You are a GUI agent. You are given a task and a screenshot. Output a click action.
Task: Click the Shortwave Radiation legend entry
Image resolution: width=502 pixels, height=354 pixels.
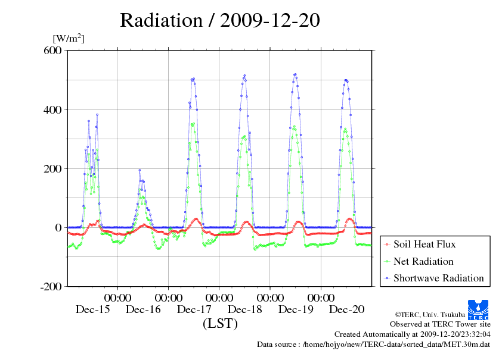[x=434, y=278]
